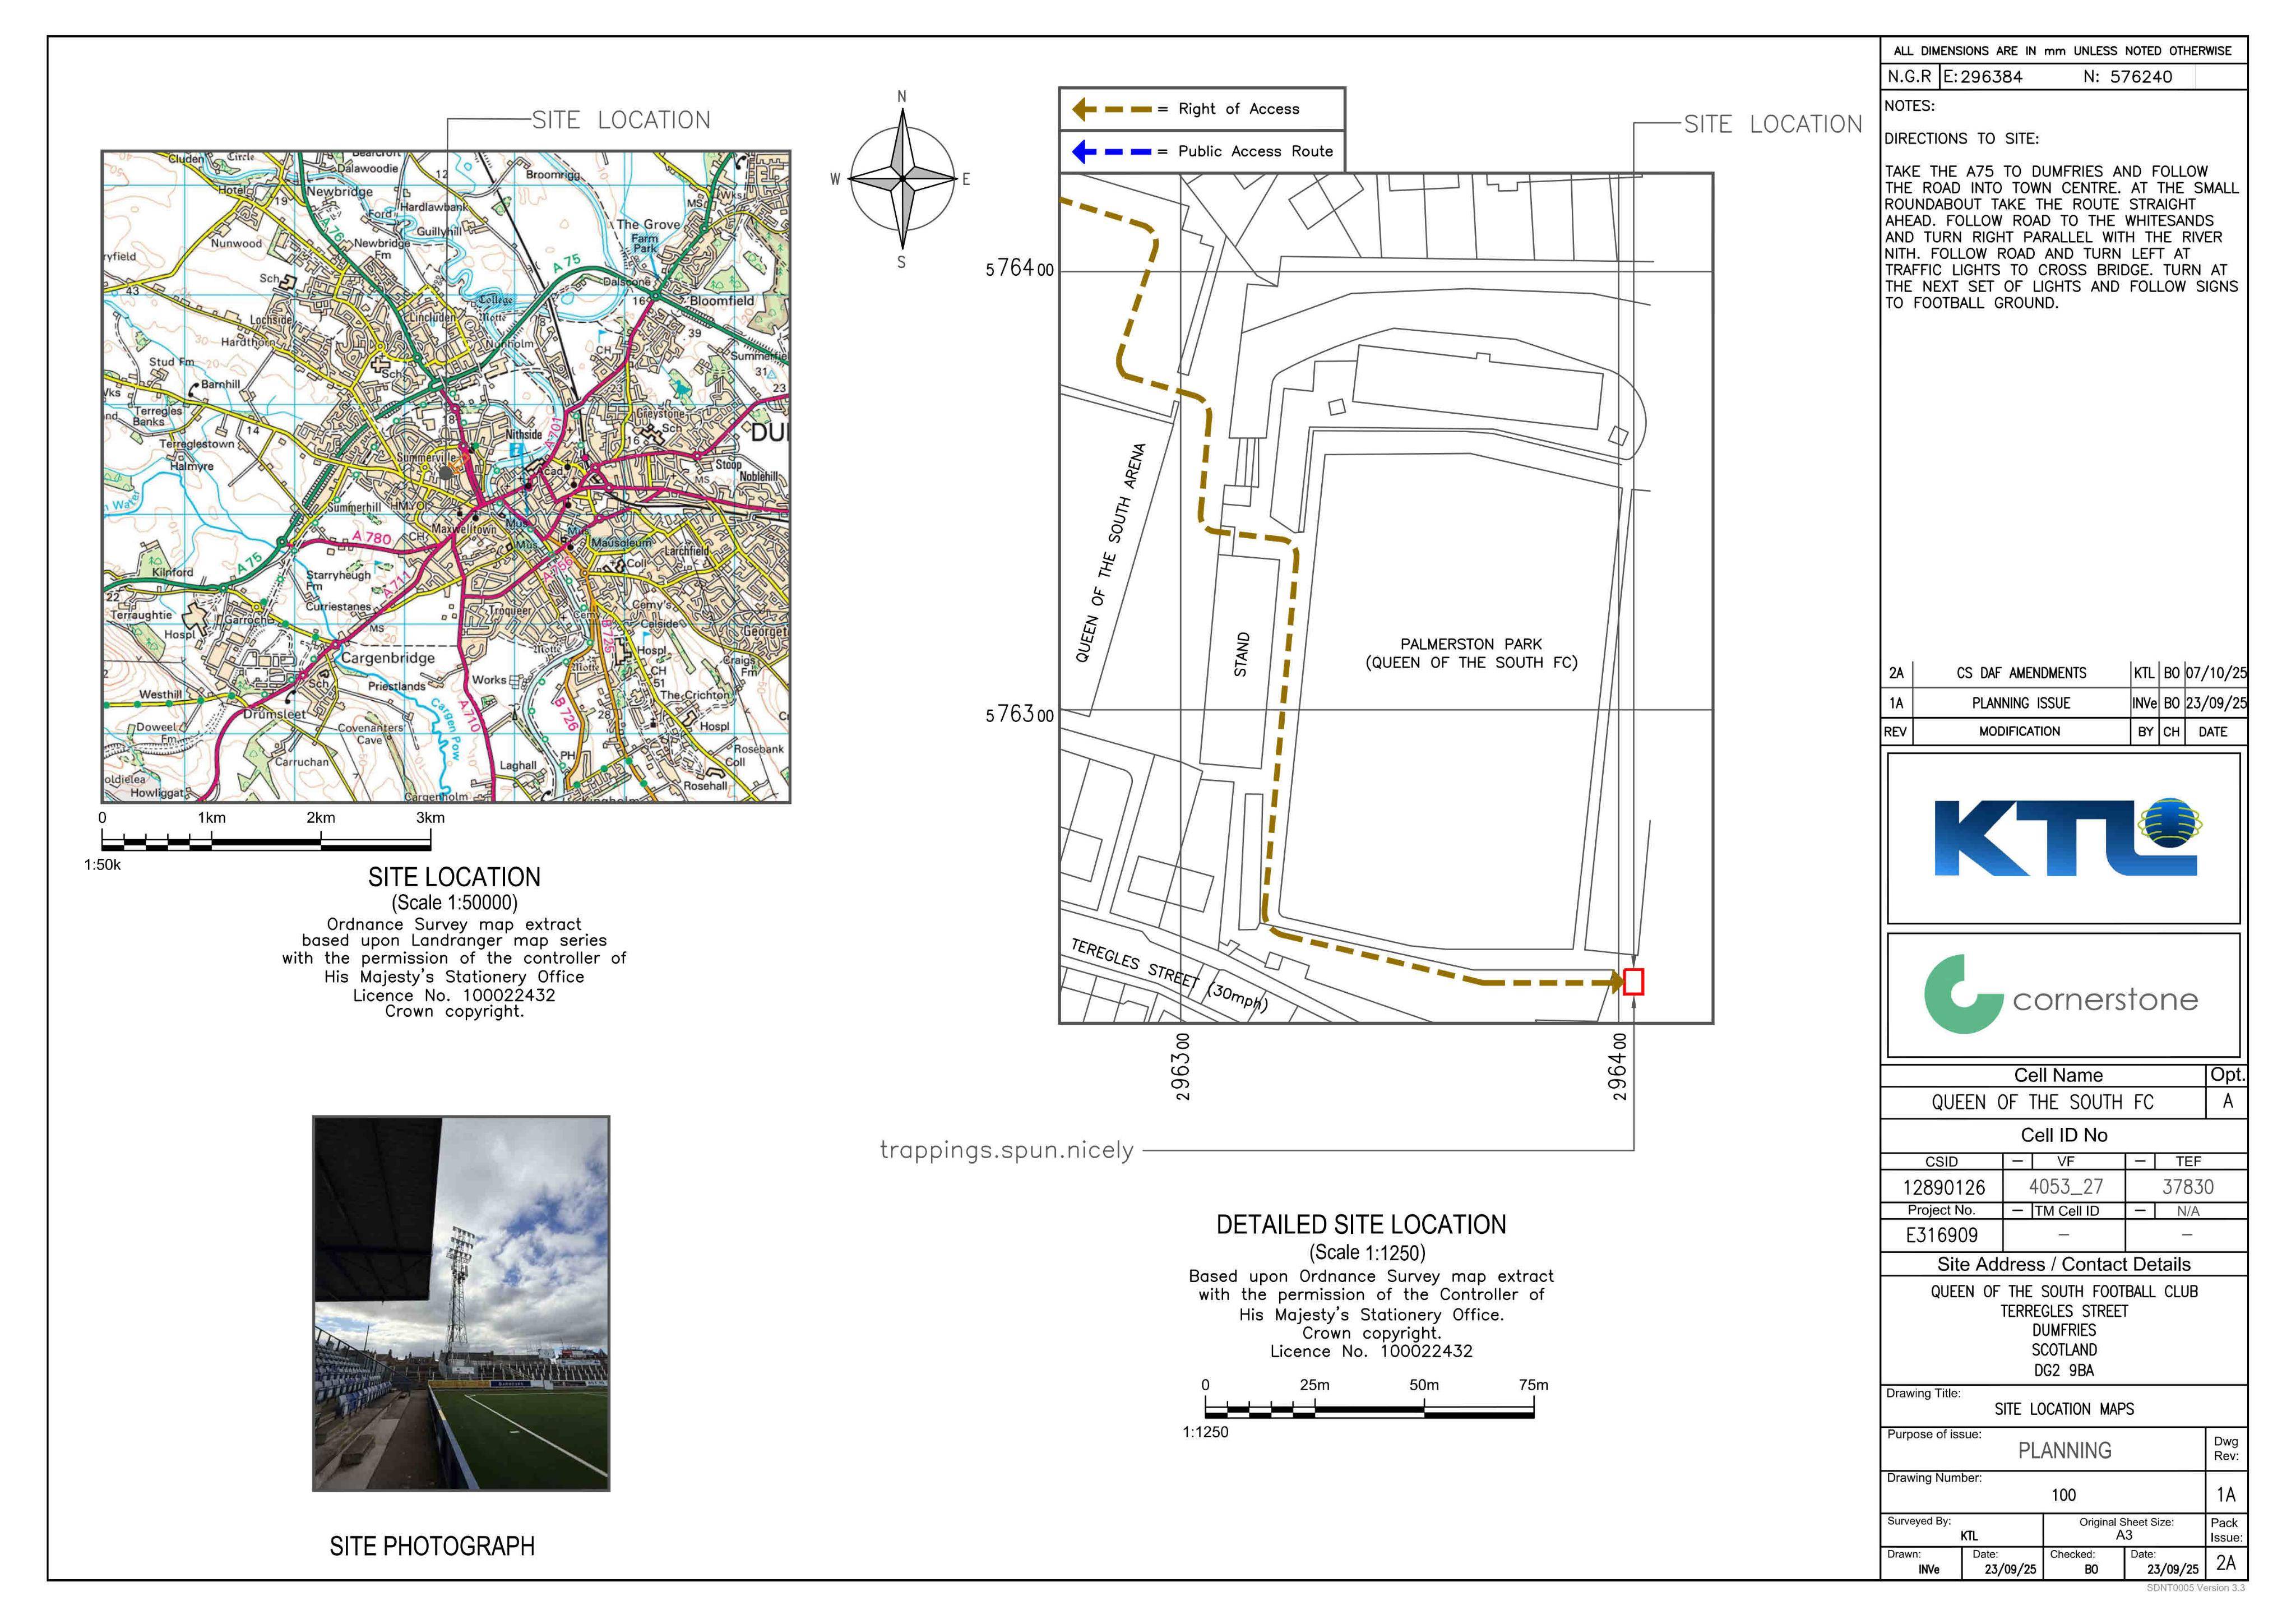Click the brown Right of Access legend arrow

(1112, 109)
